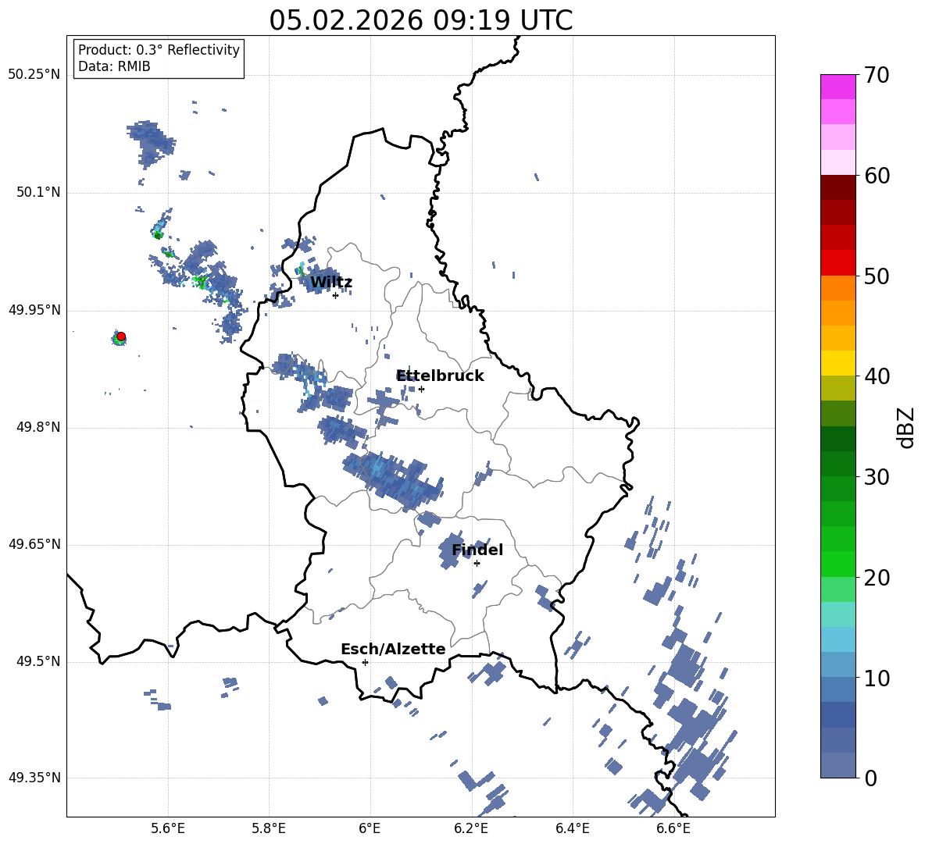Image resolution: width=925 pixels, height=844 pixels.
Task: Click the cross marker below Wiltz
Action: [x=335, y=295]
